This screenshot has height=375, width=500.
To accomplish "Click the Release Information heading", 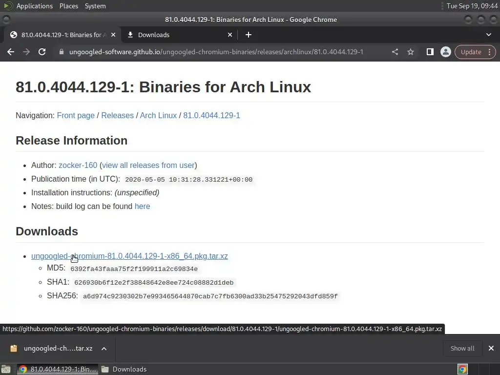I will point(71,141).
